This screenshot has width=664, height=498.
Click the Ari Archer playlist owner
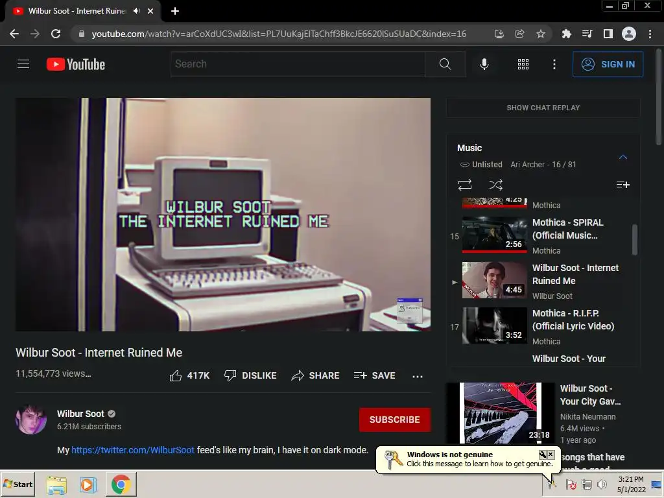[528, 164]
